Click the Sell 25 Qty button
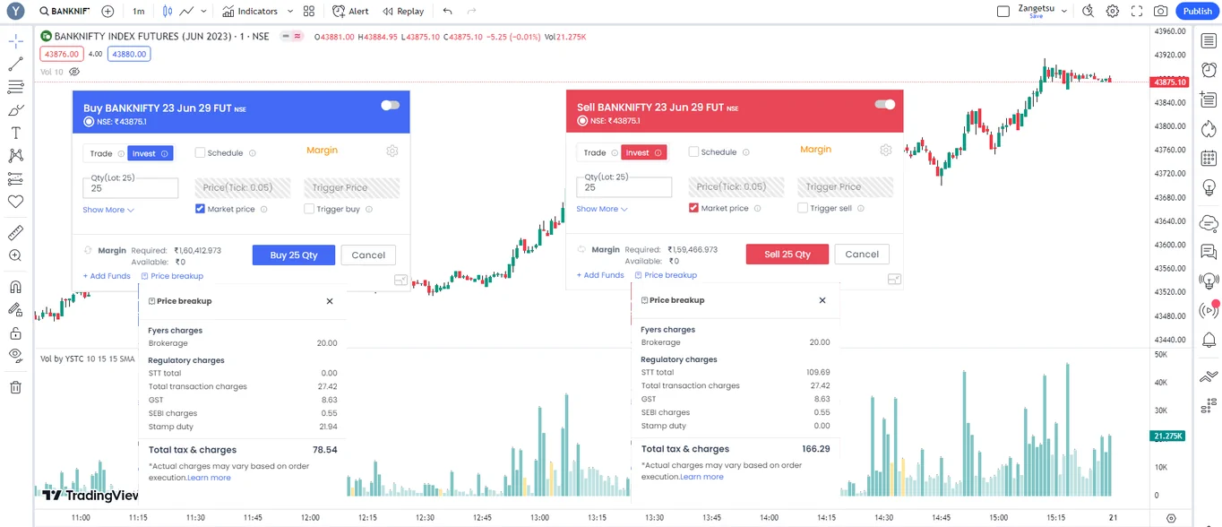The image size is (1222, 527). click(x=787, y=254)
